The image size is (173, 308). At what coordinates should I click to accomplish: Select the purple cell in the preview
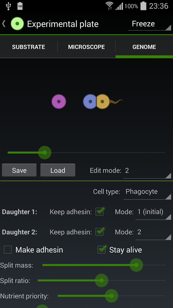tap(59, 102)
